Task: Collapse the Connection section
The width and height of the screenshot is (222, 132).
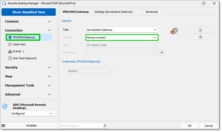Action: pyautogui.click(x=28, y=30)
